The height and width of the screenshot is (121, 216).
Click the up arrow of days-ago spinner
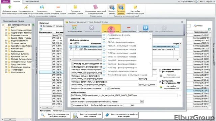pyautogui.click(x=108, y=88)
